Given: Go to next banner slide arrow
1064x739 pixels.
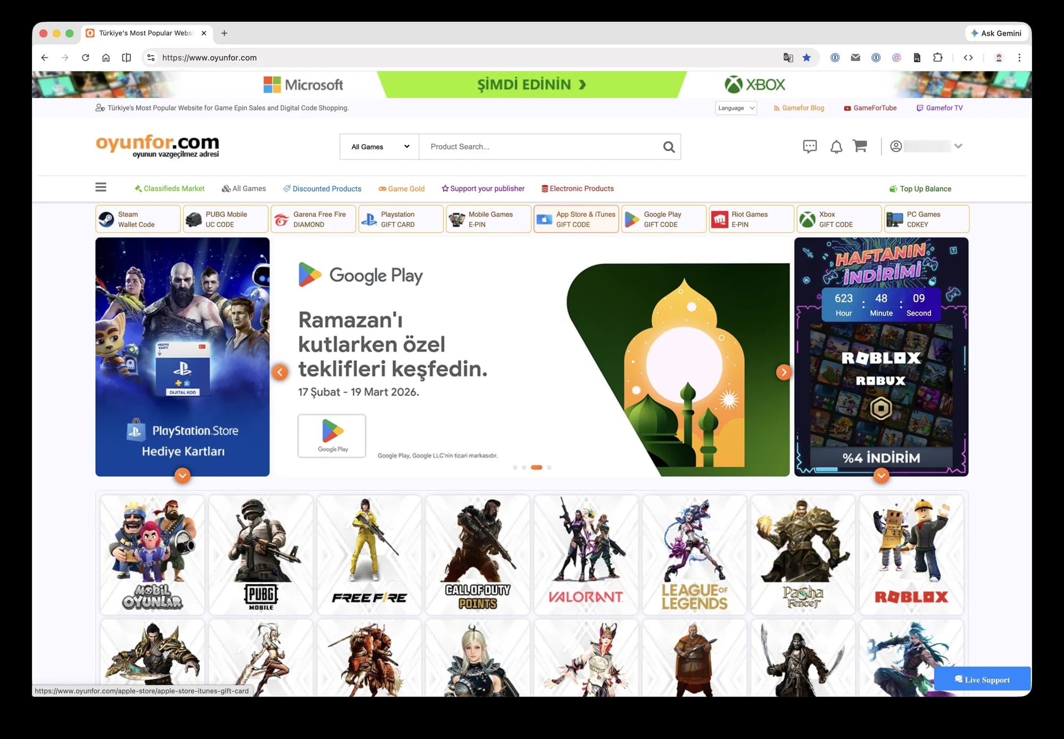Looking at the screenshot, I should (783, 372).
